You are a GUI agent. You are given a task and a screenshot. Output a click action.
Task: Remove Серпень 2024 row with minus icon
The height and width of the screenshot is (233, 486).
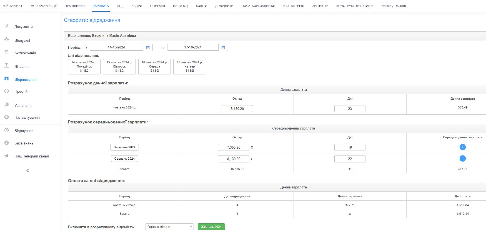click(x=463, y=159)
